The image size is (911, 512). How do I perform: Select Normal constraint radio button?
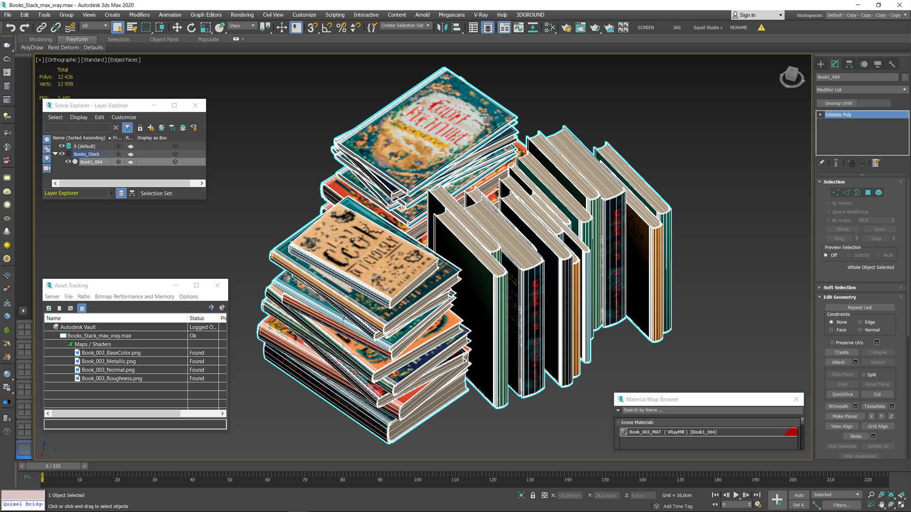coord(859,330)
